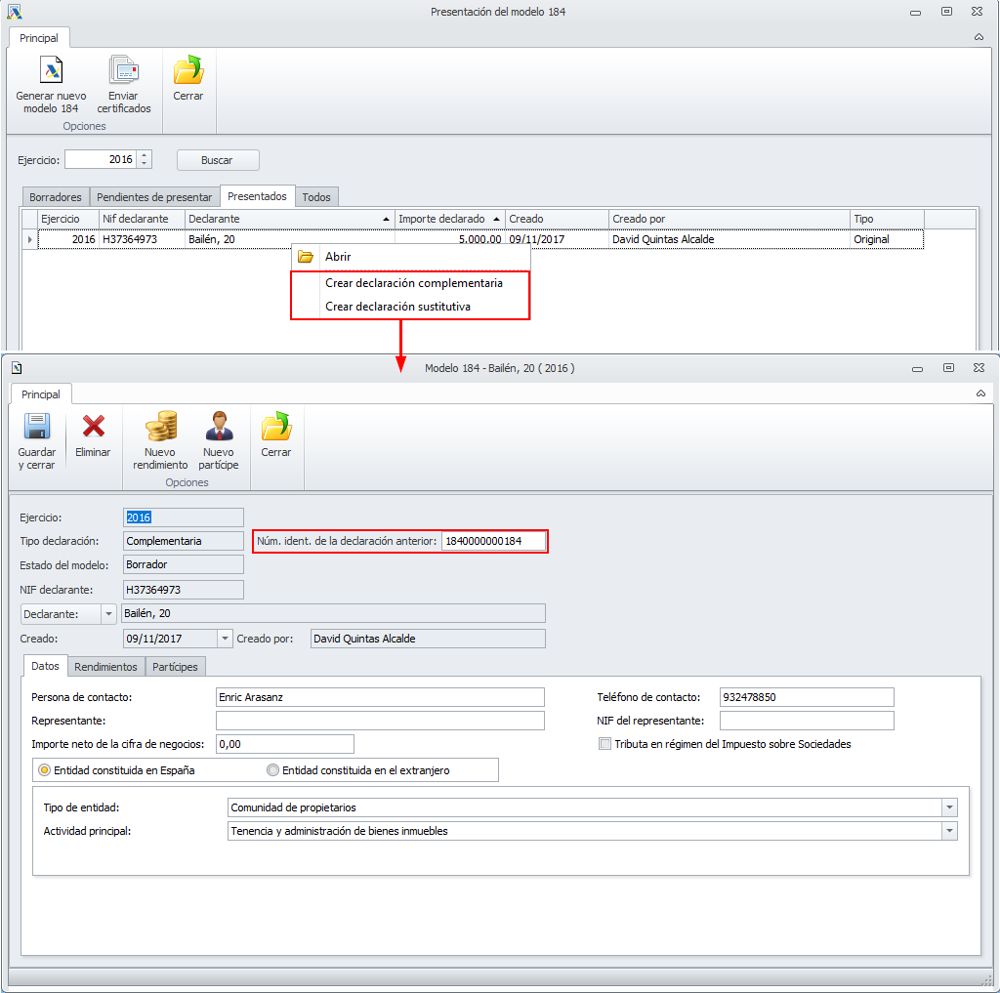Choose Crear declaración complementaria
1000x993 pixels.
[x=411, y=283]
